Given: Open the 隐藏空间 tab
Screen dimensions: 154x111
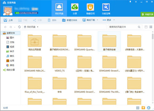Looking at the screenshot, I should pos(90,9).
